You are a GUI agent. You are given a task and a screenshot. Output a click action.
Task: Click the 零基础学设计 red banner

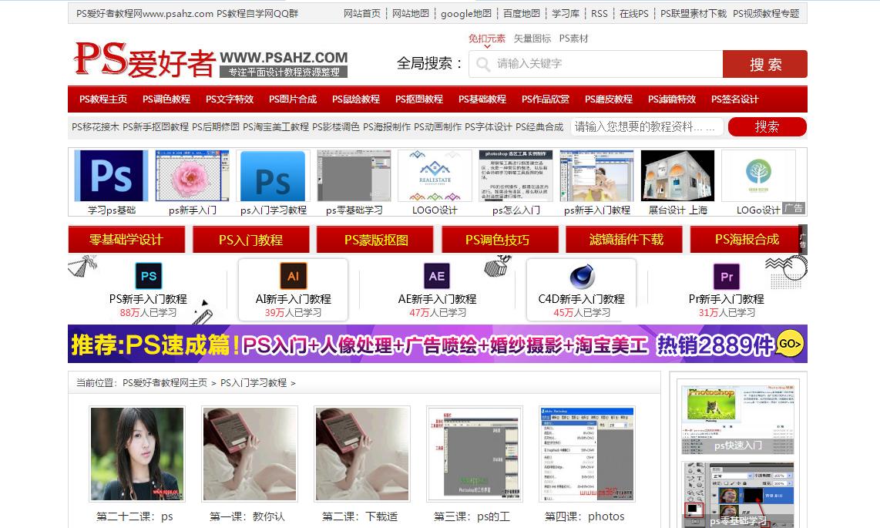[x=125, y=240]
